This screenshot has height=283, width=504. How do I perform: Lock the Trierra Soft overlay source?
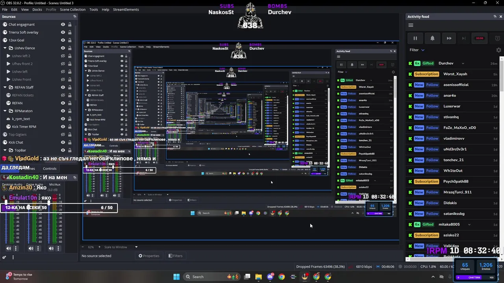pos(70,32)
